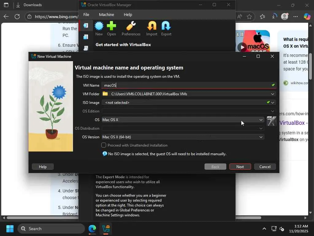
Task: Click the taskbar Search box
Action: 51,229
